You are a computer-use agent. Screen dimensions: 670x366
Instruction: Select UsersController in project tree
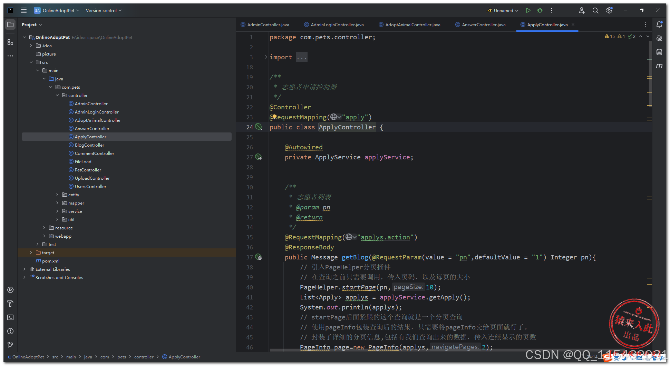pyautogui.click(x=90, y=186)
